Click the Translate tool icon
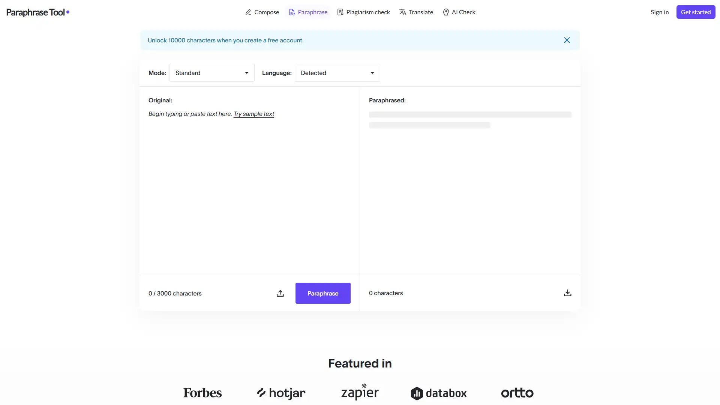Viewport: 720px width, 405px height. [x=402, y=12]
